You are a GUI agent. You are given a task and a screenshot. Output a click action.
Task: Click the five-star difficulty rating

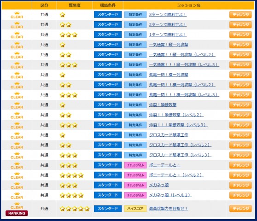75,209
